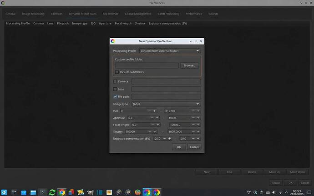The height and width of the screenshot is (196, 314).
Task: Cancel the New Dynamic Profile Rule dialog
Action: [x=194, y=147]
